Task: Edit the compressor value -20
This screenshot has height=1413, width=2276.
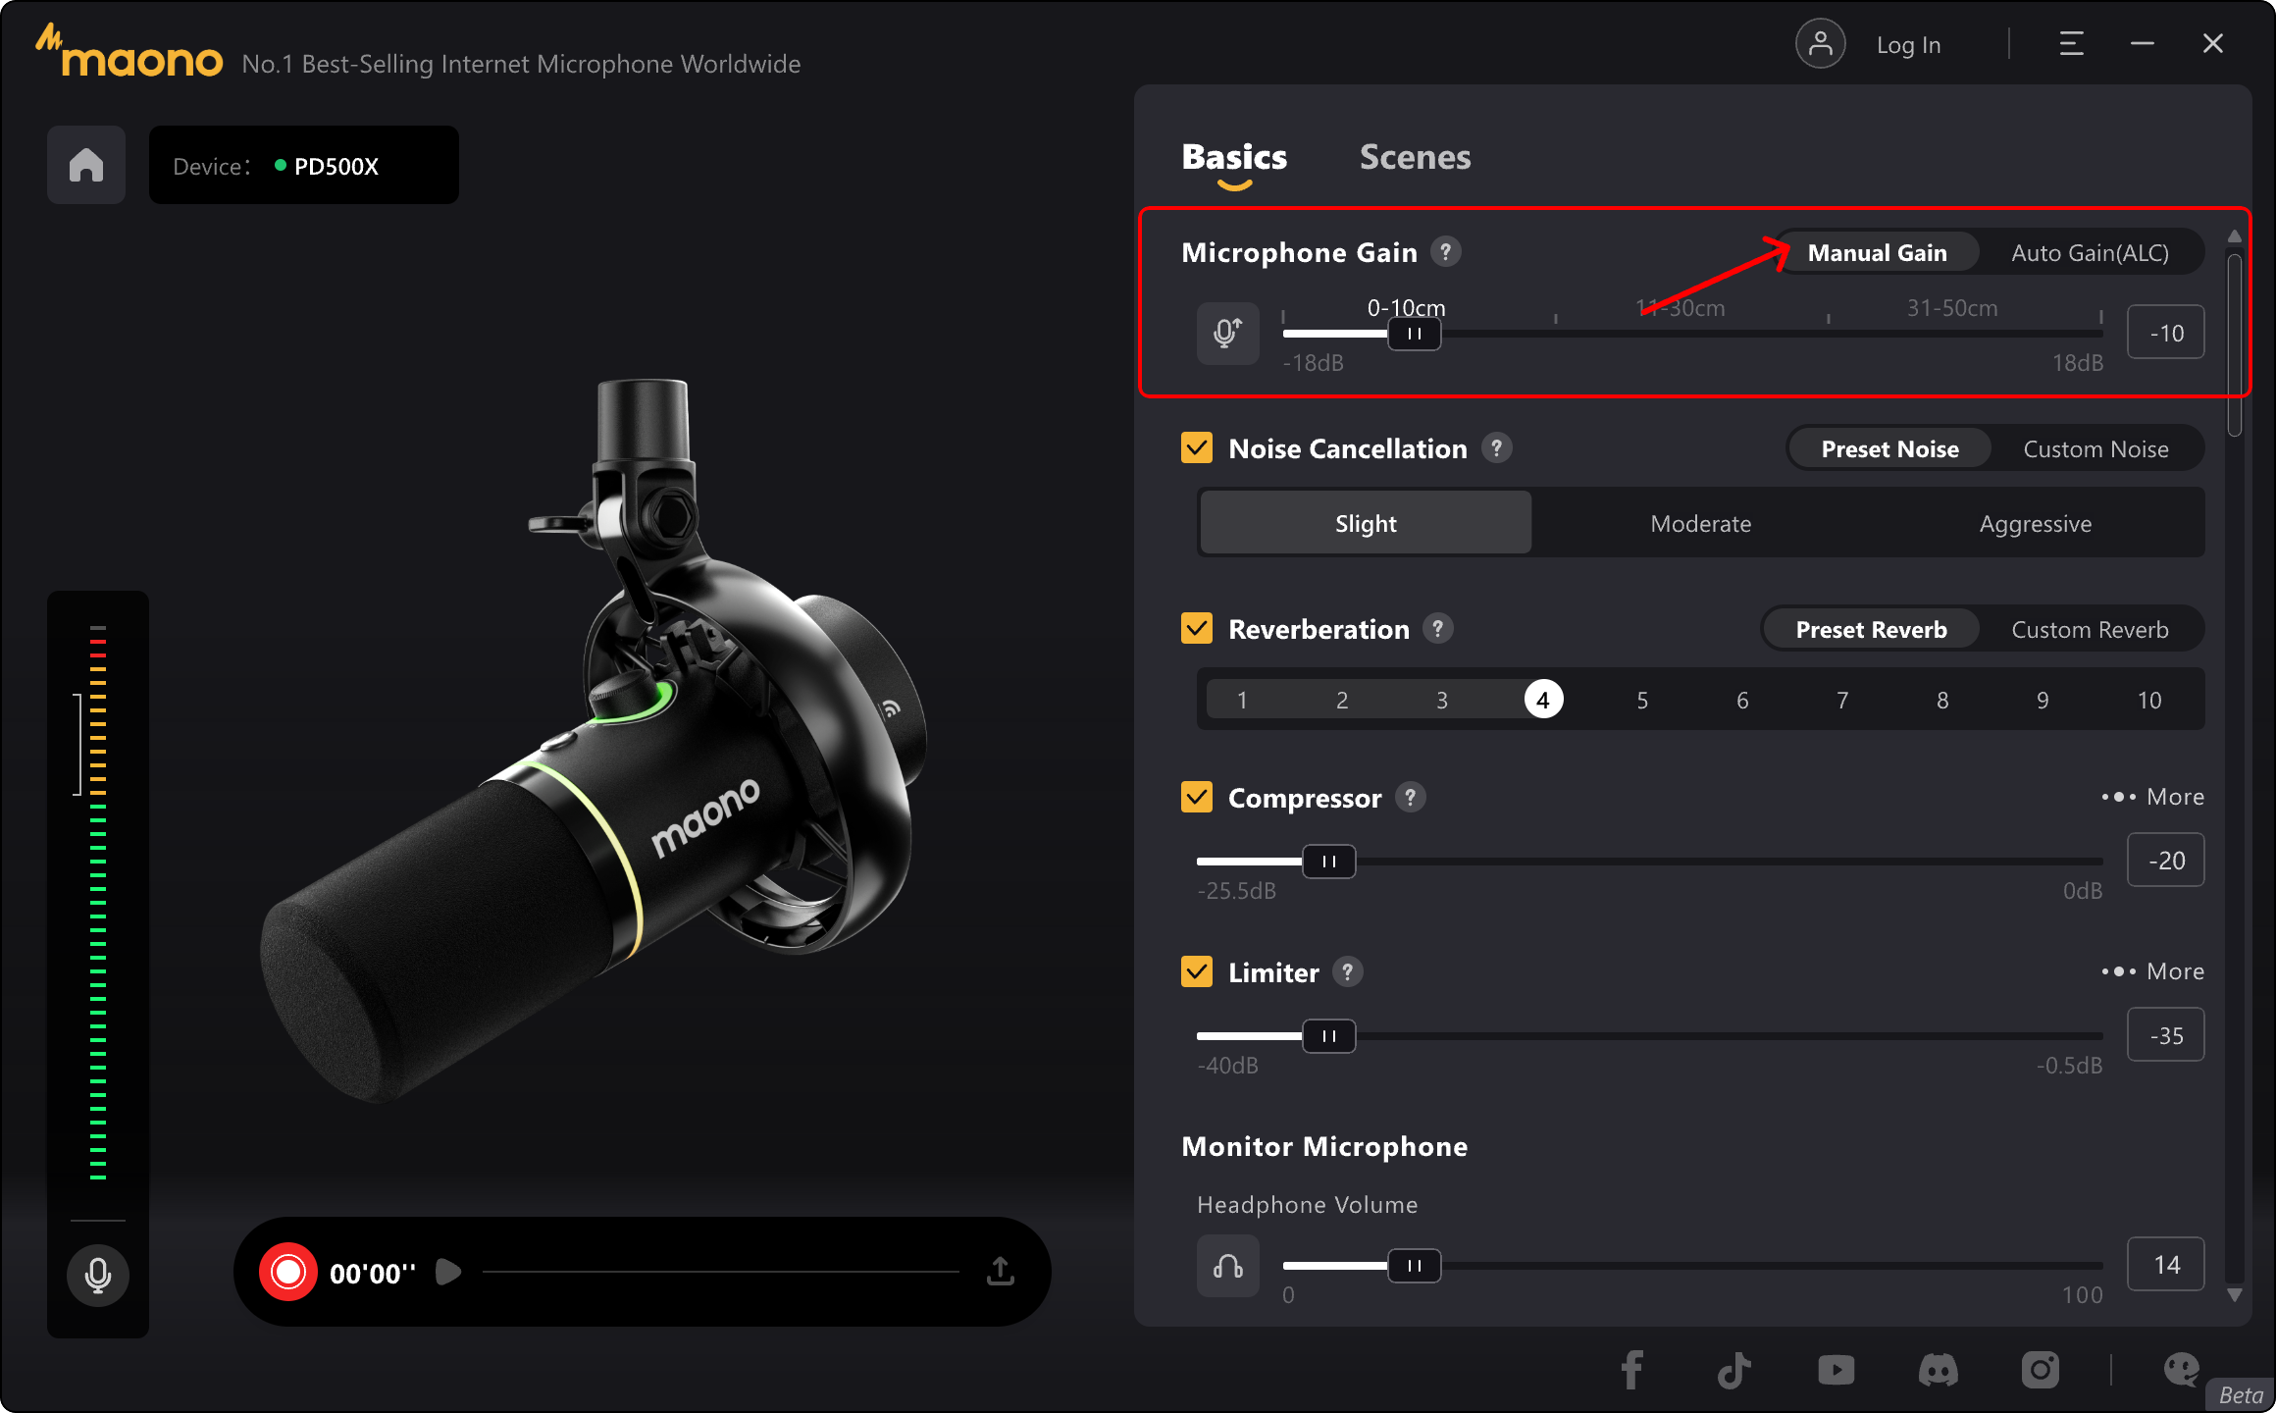Action: pos(2166,861)
